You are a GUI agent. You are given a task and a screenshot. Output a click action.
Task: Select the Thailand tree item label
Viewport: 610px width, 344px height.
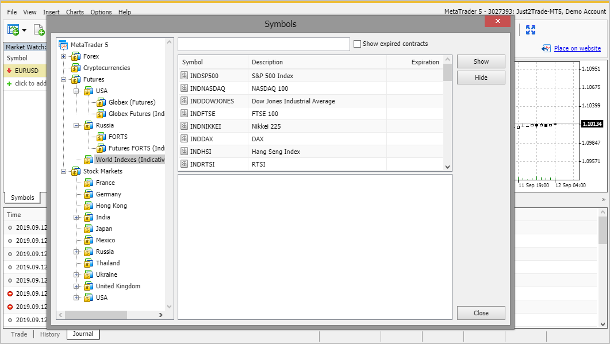pyautogui.click(x=108, y=263)
